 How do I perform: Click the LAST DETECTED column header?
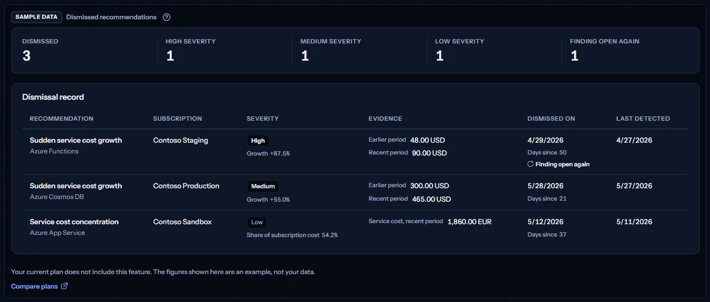coord(643,119)
